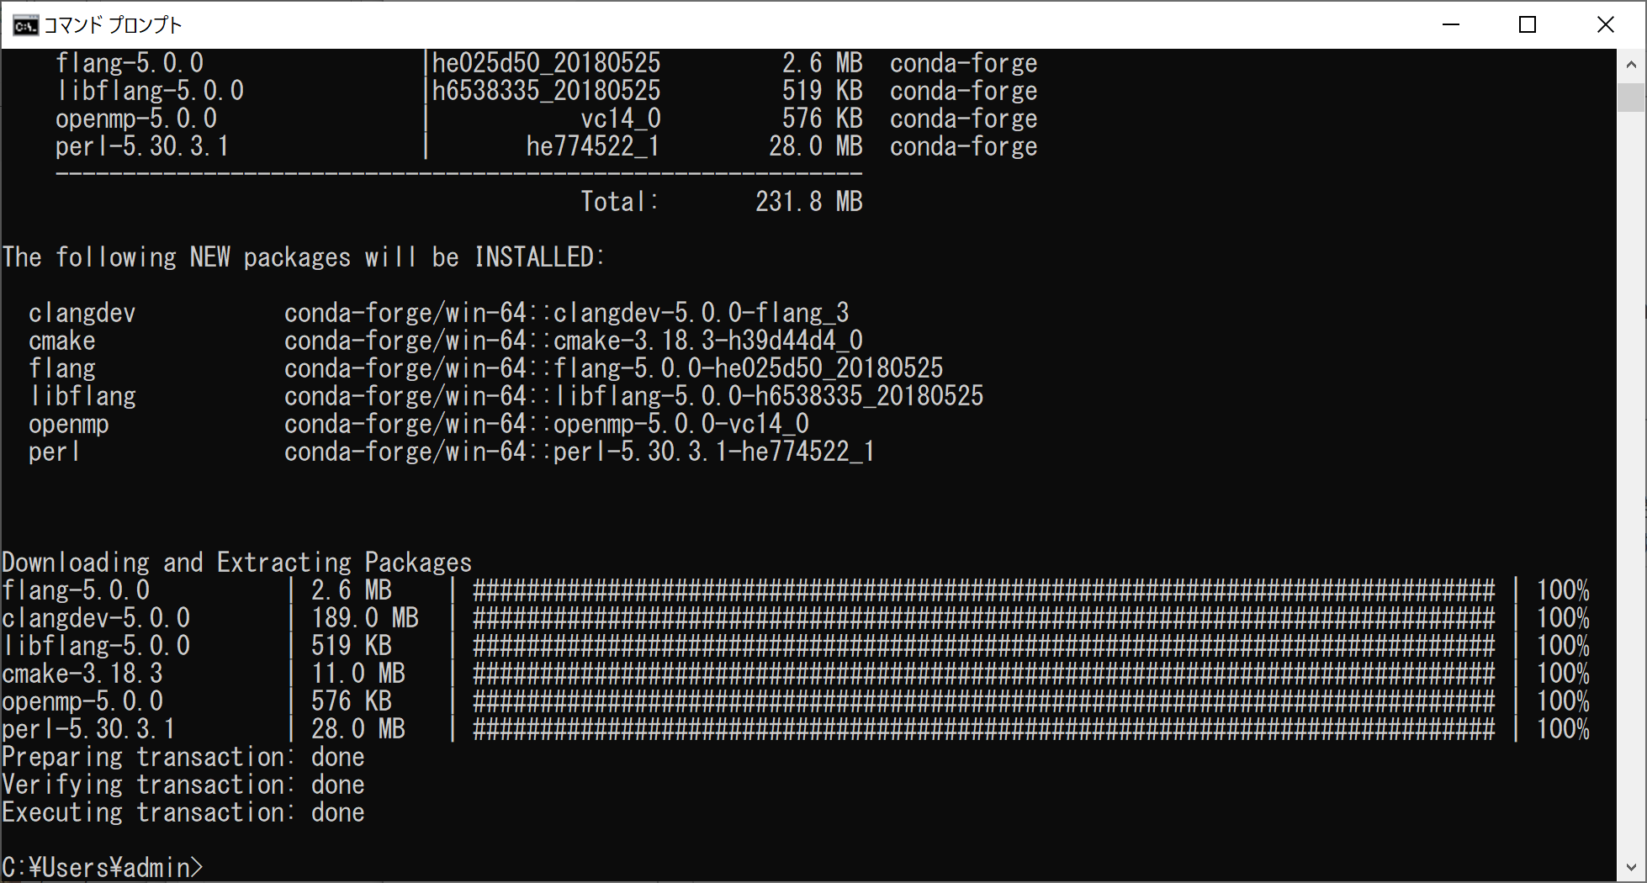This screenshot has width=1647, height=883.
Task: Click the "he025d50_20180525" build string in the top table
Action: 547,63
